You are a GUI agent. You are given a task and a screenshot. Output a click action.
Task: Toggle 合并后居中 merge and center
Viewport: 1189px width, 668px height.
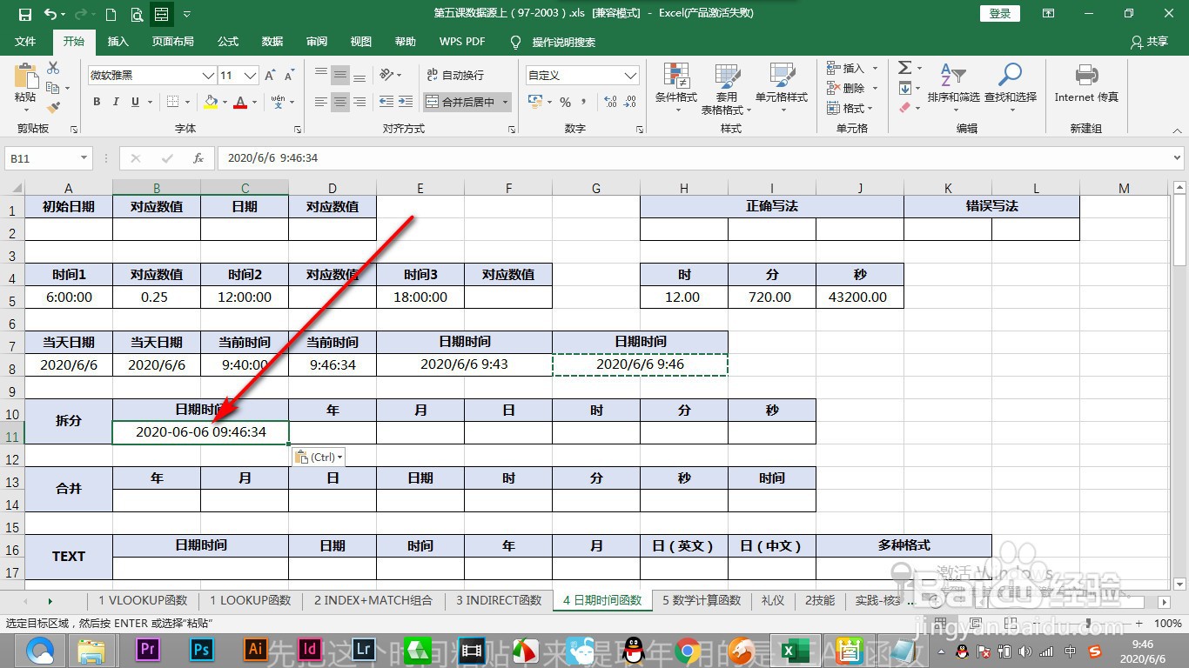(460, 102)
